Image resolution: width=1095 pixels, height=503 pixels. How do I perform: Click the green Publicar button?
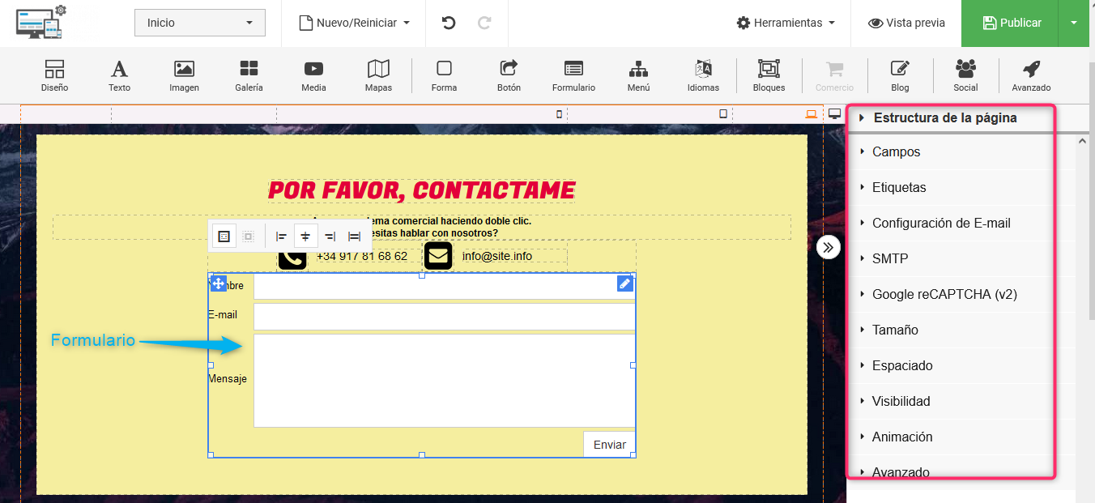[1010, 23]
